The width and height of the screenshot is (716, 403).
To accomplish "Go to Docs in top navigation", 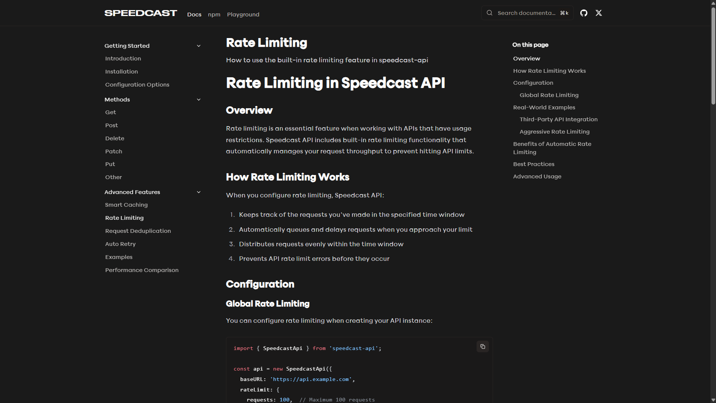I will tap(194, 15).
